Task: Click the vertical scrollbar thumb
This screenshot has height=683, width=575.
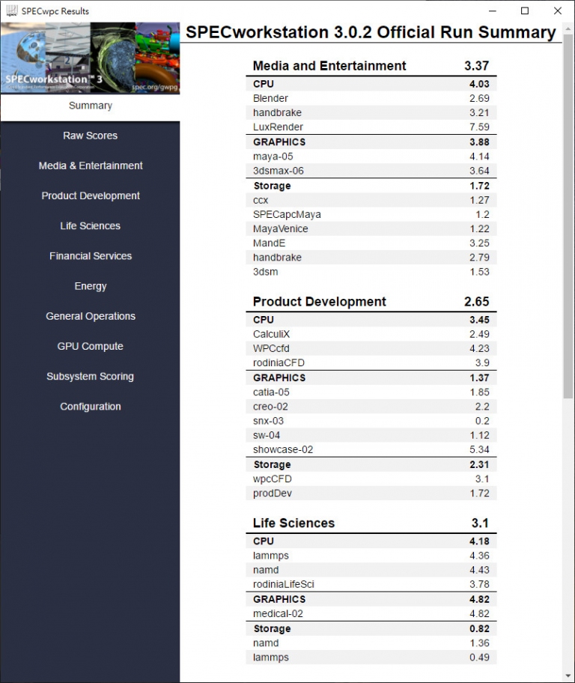Action: [x=568, y=216]
